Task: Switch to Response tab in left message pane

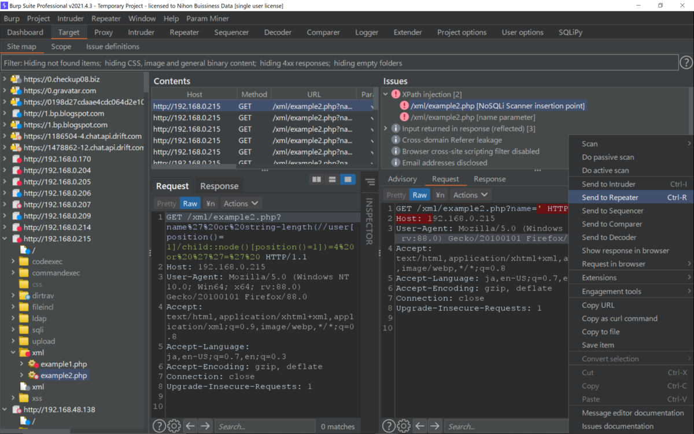Action: click(x=219, y=186)
